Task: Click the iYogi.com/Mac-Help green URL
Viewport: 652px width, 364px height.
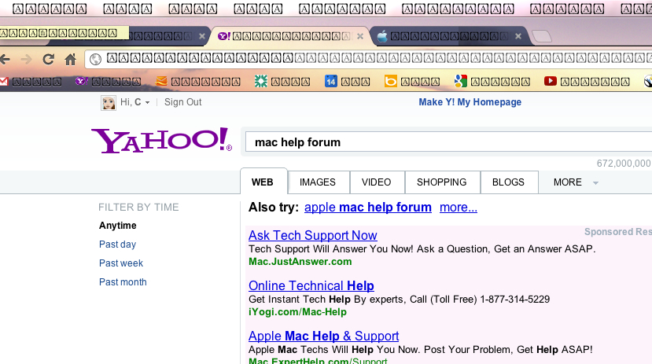Action: [x=297, y=312]
